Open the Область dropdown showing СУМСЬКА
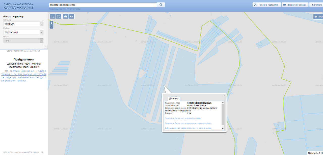The width and height of the screenshot is (323, 155). [x=23, y=24]
